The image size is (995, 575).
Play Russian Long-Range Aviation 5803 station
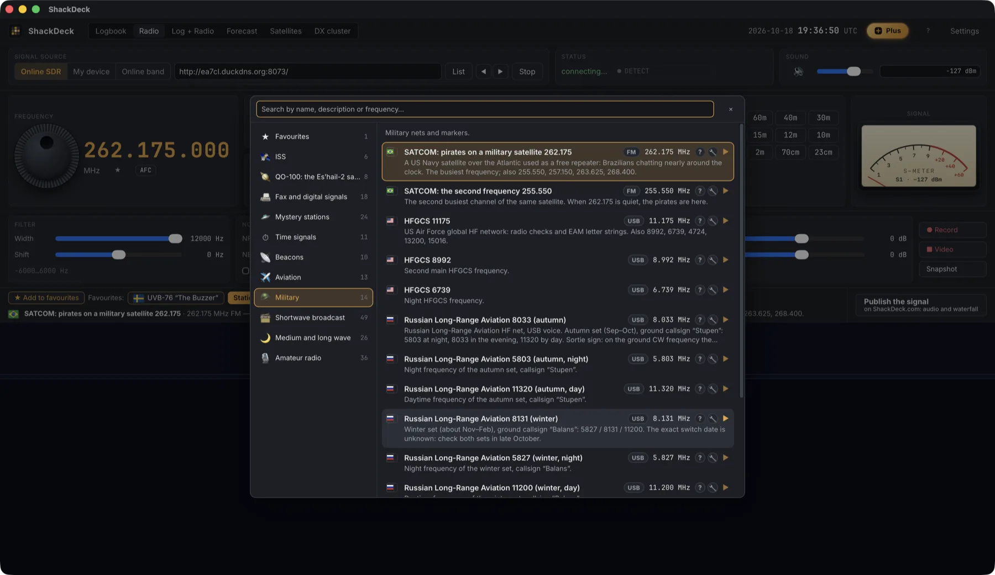coord(725,359)
